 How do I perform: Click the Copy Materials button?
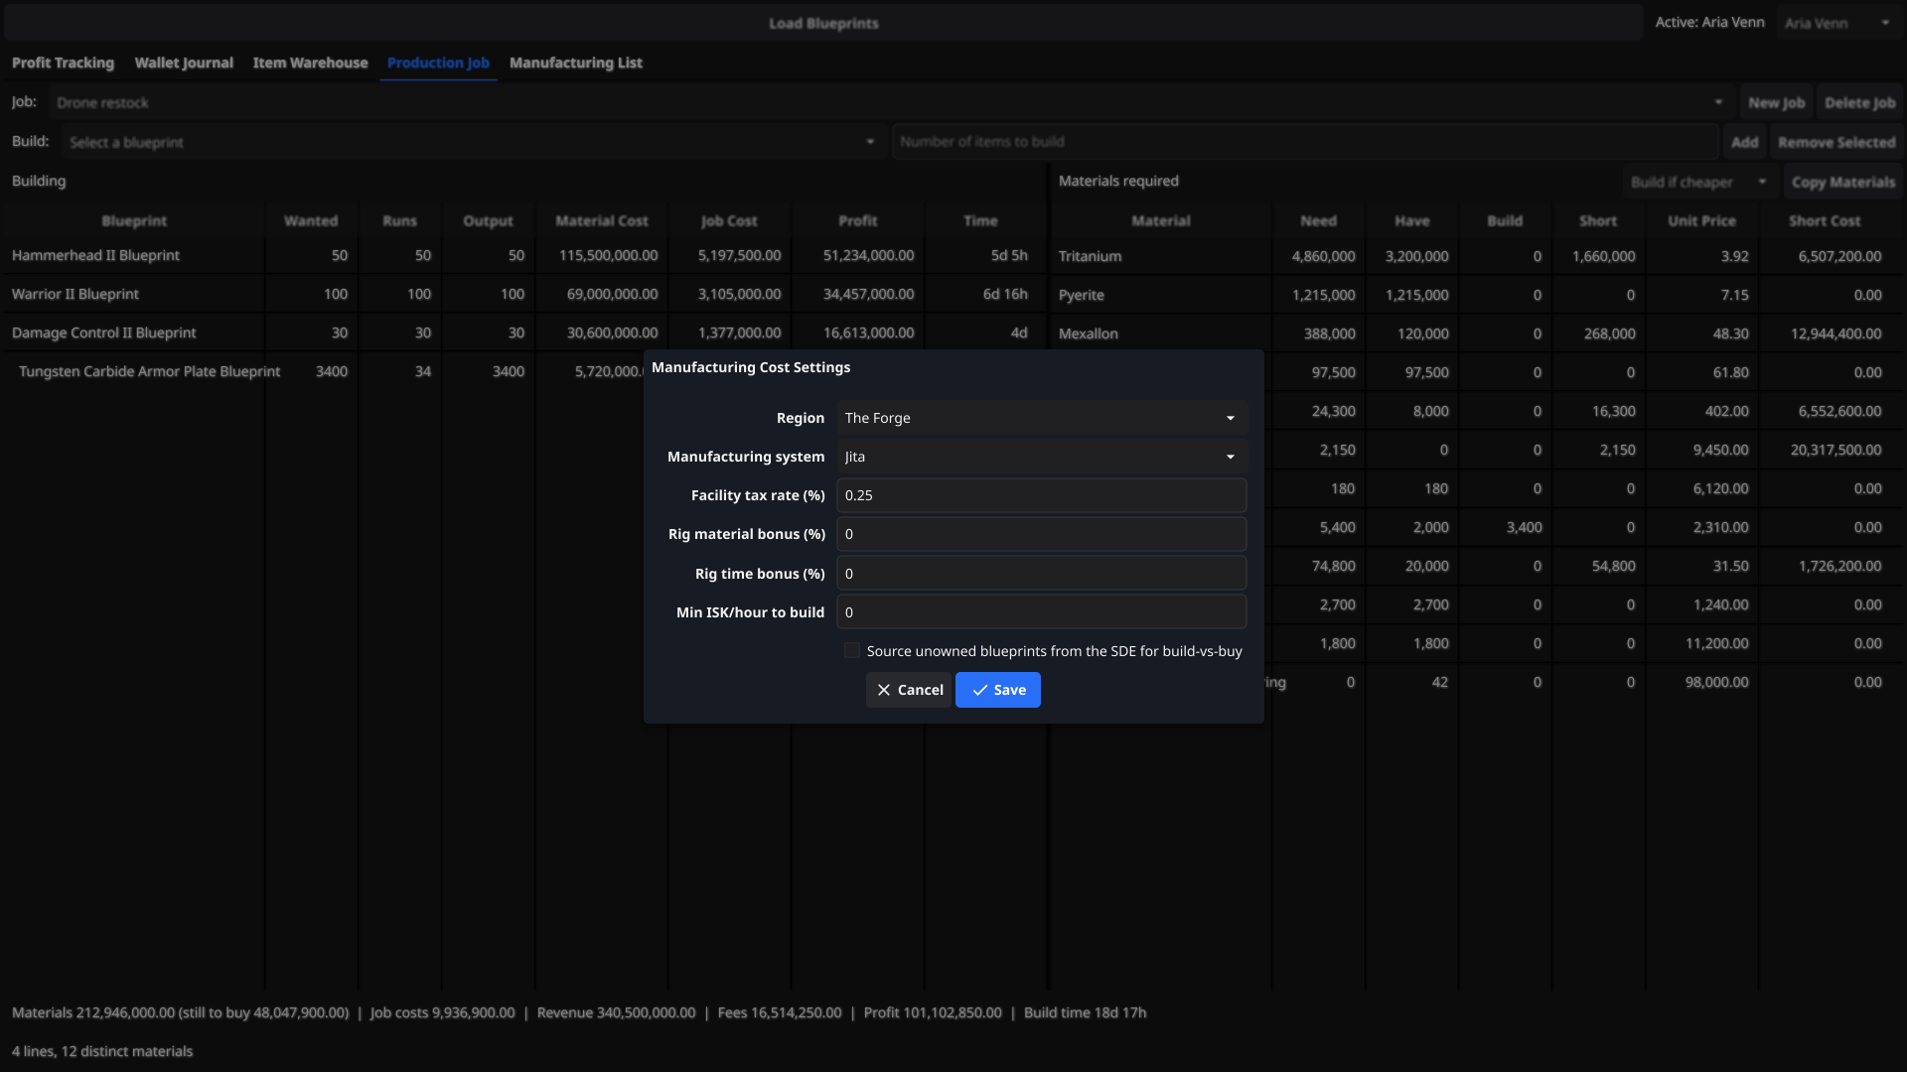coord(1843,182)
